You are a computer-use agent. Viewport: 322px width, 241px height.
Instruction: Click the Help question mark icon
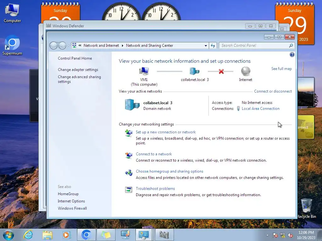coord(292,55)
